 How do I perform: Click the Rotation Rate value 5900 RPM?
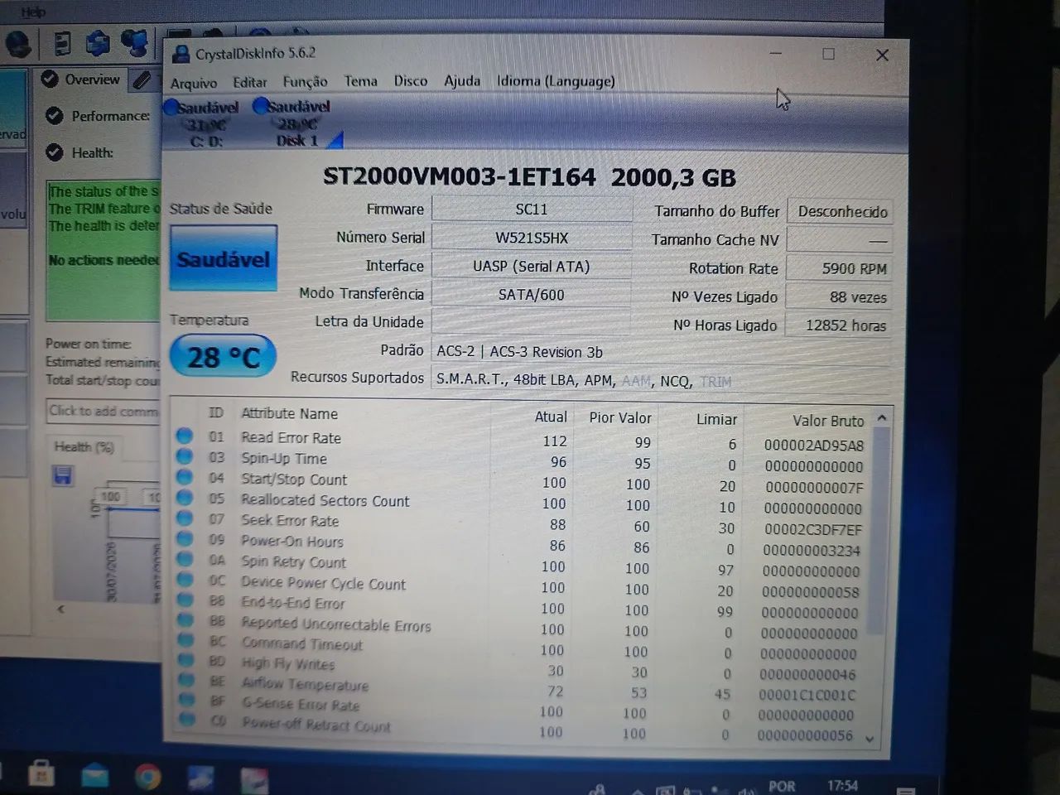pos(840,268)
